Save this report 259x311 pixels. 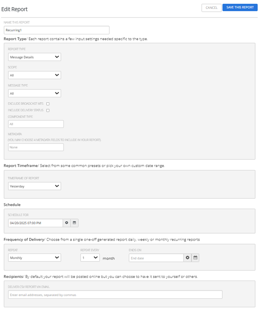pos(240,7)
